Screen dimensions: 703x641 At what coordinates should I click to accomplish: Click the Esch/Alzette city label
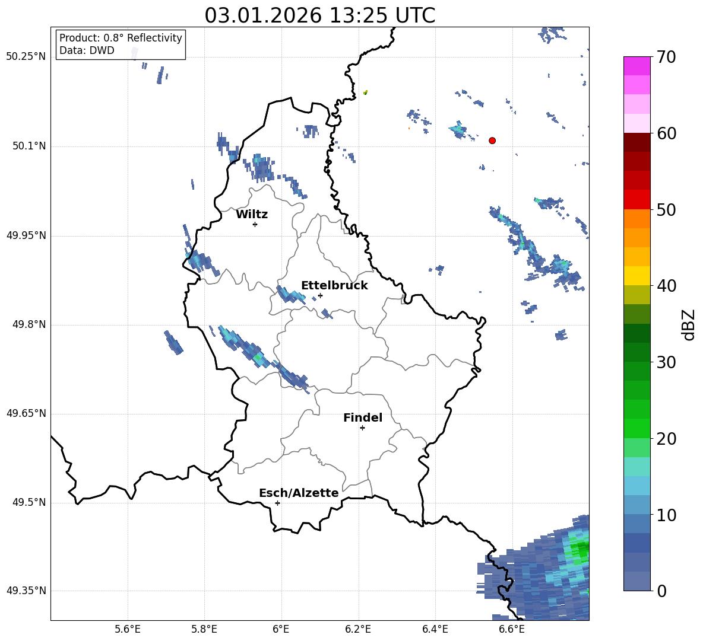pyautogui.click(x=299, y=493)
